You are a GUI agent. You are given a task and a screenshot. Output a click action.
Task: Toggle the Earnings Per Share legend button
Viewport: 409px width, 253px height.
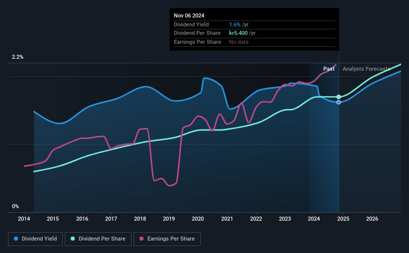167,239
